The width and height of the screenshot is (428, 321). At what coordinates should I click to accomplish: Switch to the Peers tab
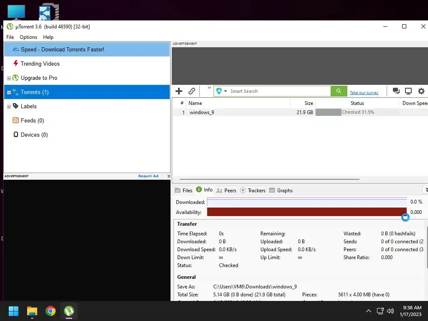coord(226,191)
